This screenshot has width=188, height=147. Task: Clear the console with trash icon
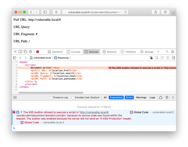167,98
